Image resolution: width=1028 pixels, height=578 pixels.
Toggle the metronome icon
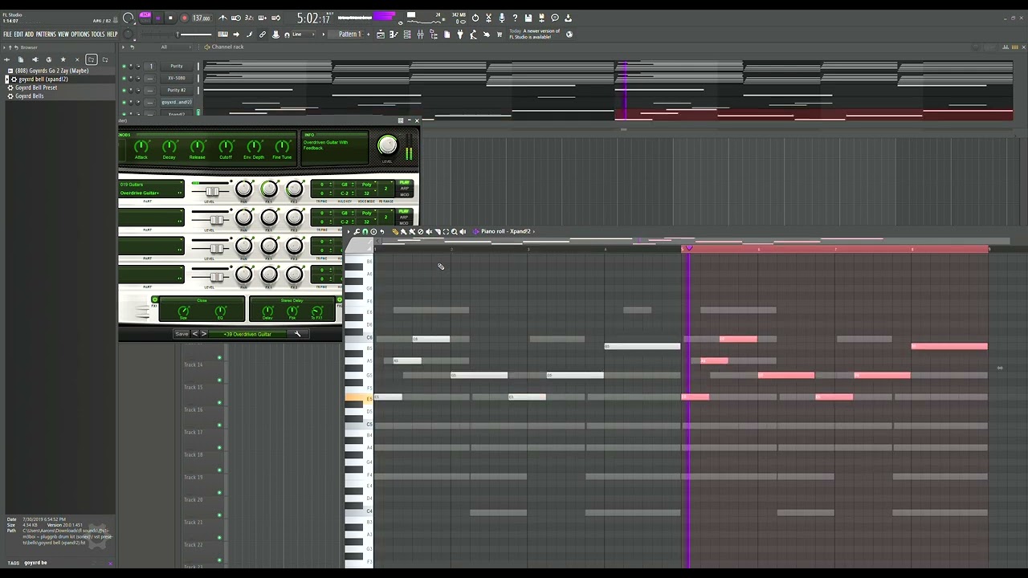coord(223,18)
